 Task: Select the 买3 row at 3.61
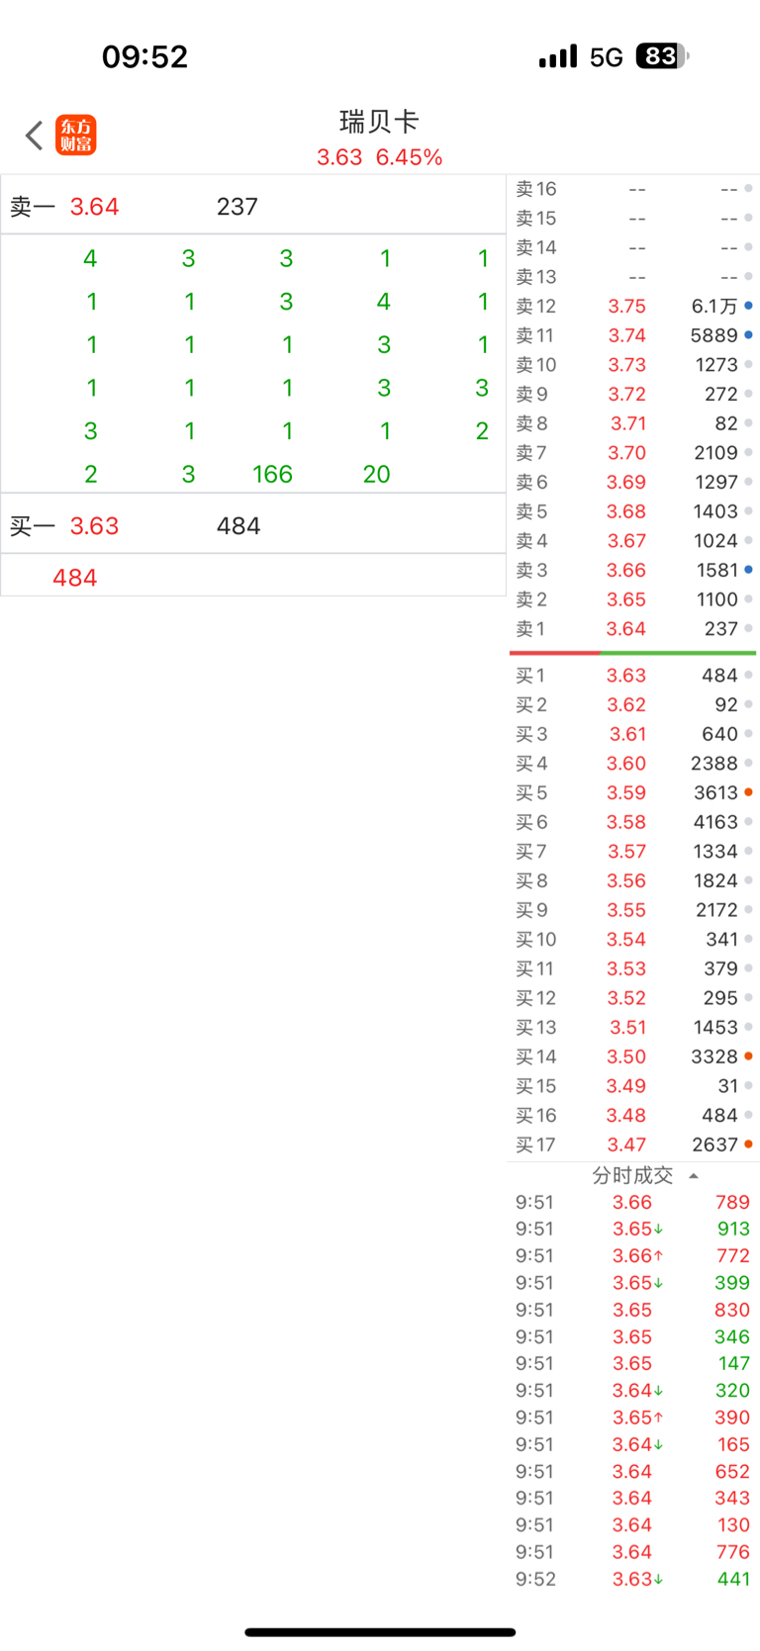(633, 734)
